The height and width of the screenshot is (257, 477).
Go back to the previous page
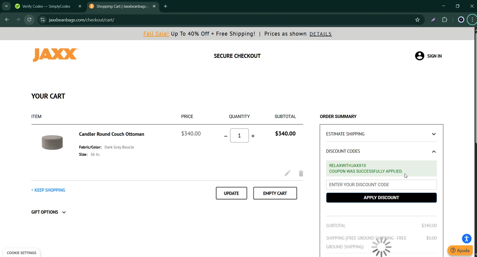(7, 20)
